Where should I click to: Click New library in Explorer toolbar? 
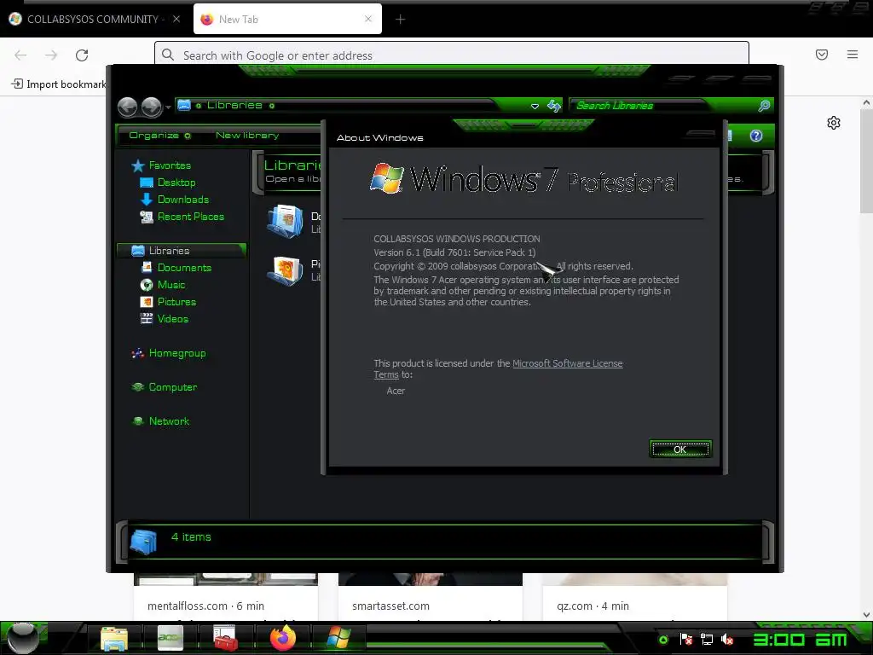(x=247, y=136)
